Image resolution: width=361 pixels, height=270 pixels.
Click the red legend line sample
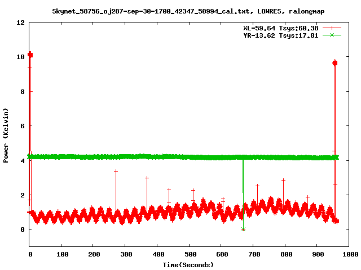(x=332, y=28)
